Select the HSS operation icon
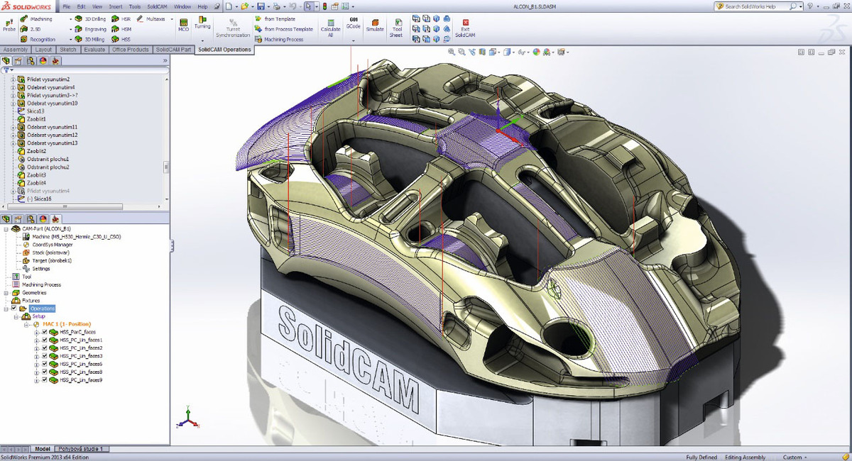Viewport: 852px width, 461px height. click(x=116, y=40)
